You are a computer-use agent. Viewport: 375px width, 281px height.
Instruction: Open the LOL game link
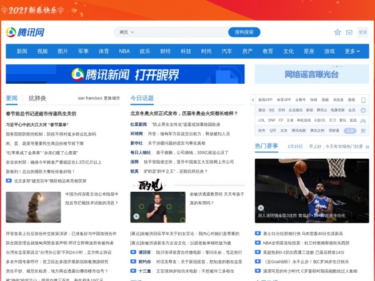(x=261, y=121)
